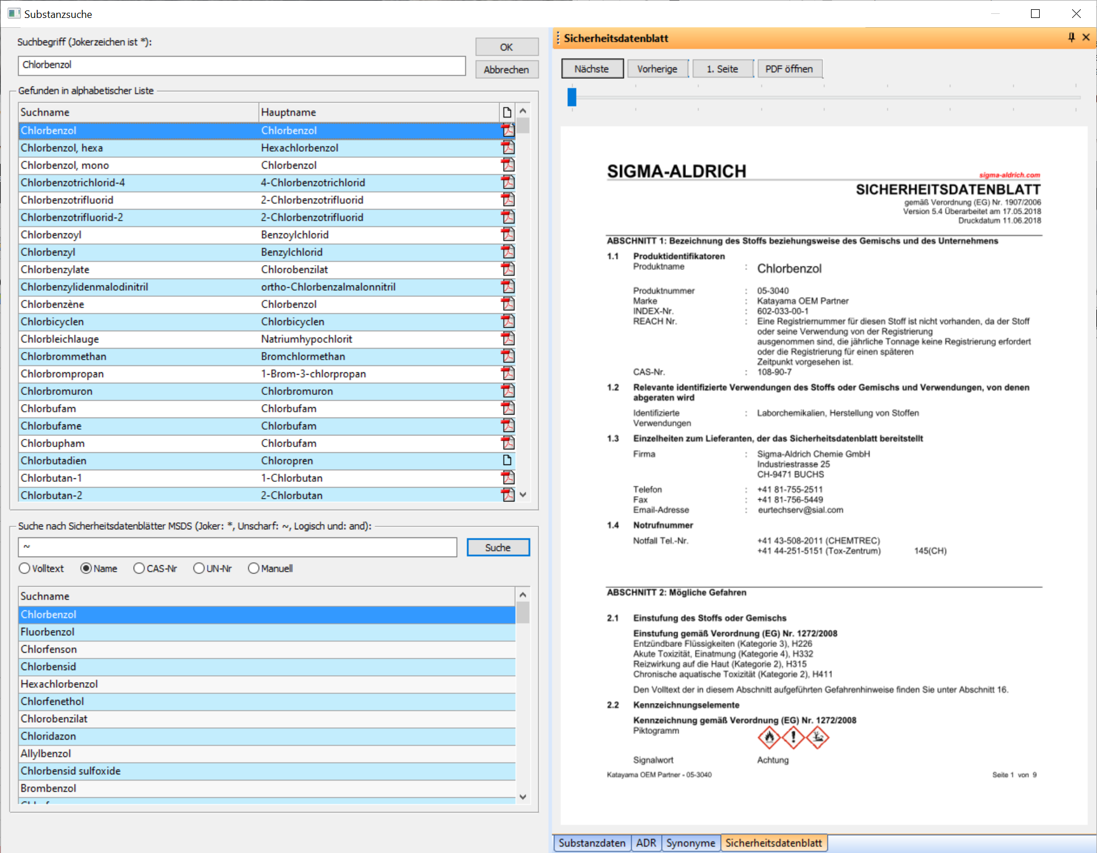Viewport: 1097px width, 853px height.
Task: Click in the Suchbegriff input field
Action: [x=242, y=65]
